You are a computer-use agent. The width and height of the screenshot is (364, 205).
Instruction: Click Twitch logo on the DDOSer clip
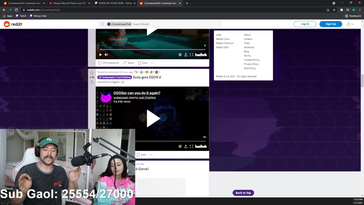(x=201, y=146)
